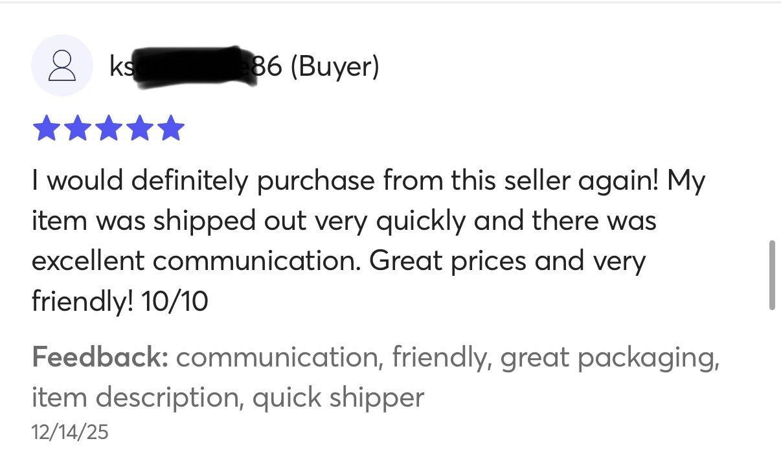Click the "great packaging" feedback tag
This screenshot has width=781, height=474.
(x=609, y=357)
